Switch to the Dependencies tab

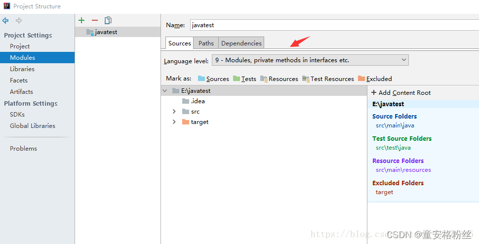pyautogui.click(x=241, y=43)
